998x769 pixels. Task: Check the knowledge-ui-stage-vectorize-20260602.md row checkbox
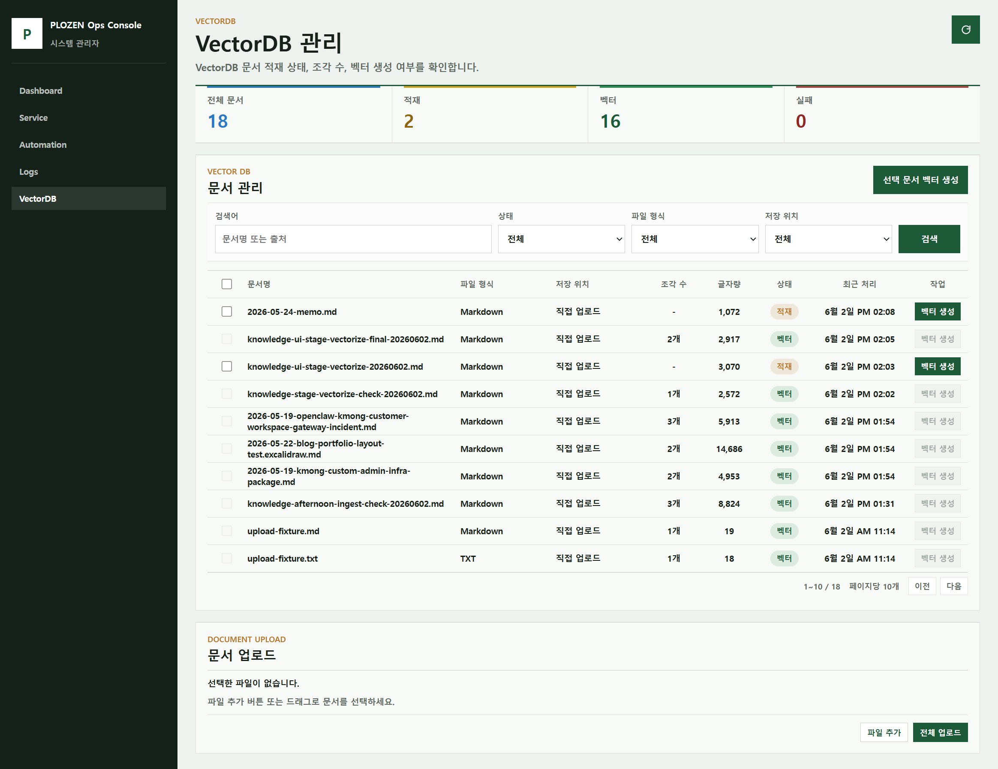coord(227,366)
